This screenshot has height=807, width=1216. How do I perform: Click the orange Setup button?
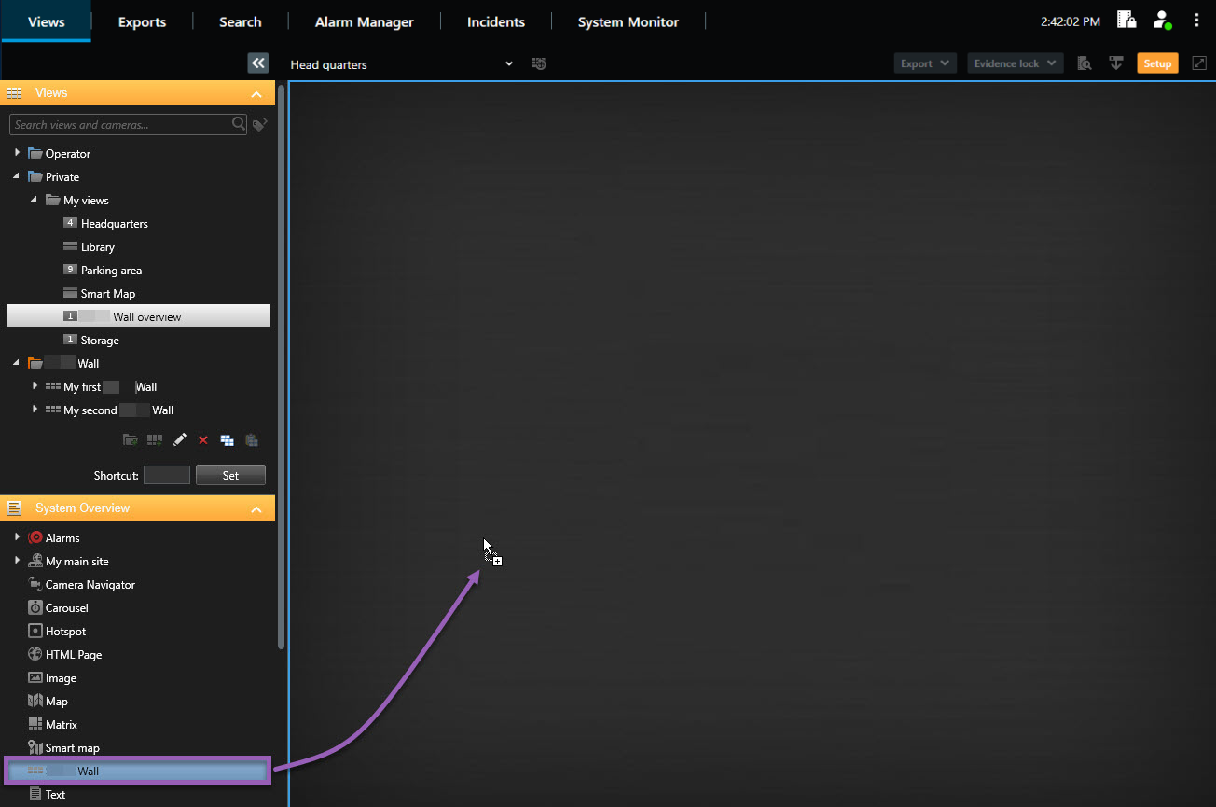click(x=1157, y=63)
